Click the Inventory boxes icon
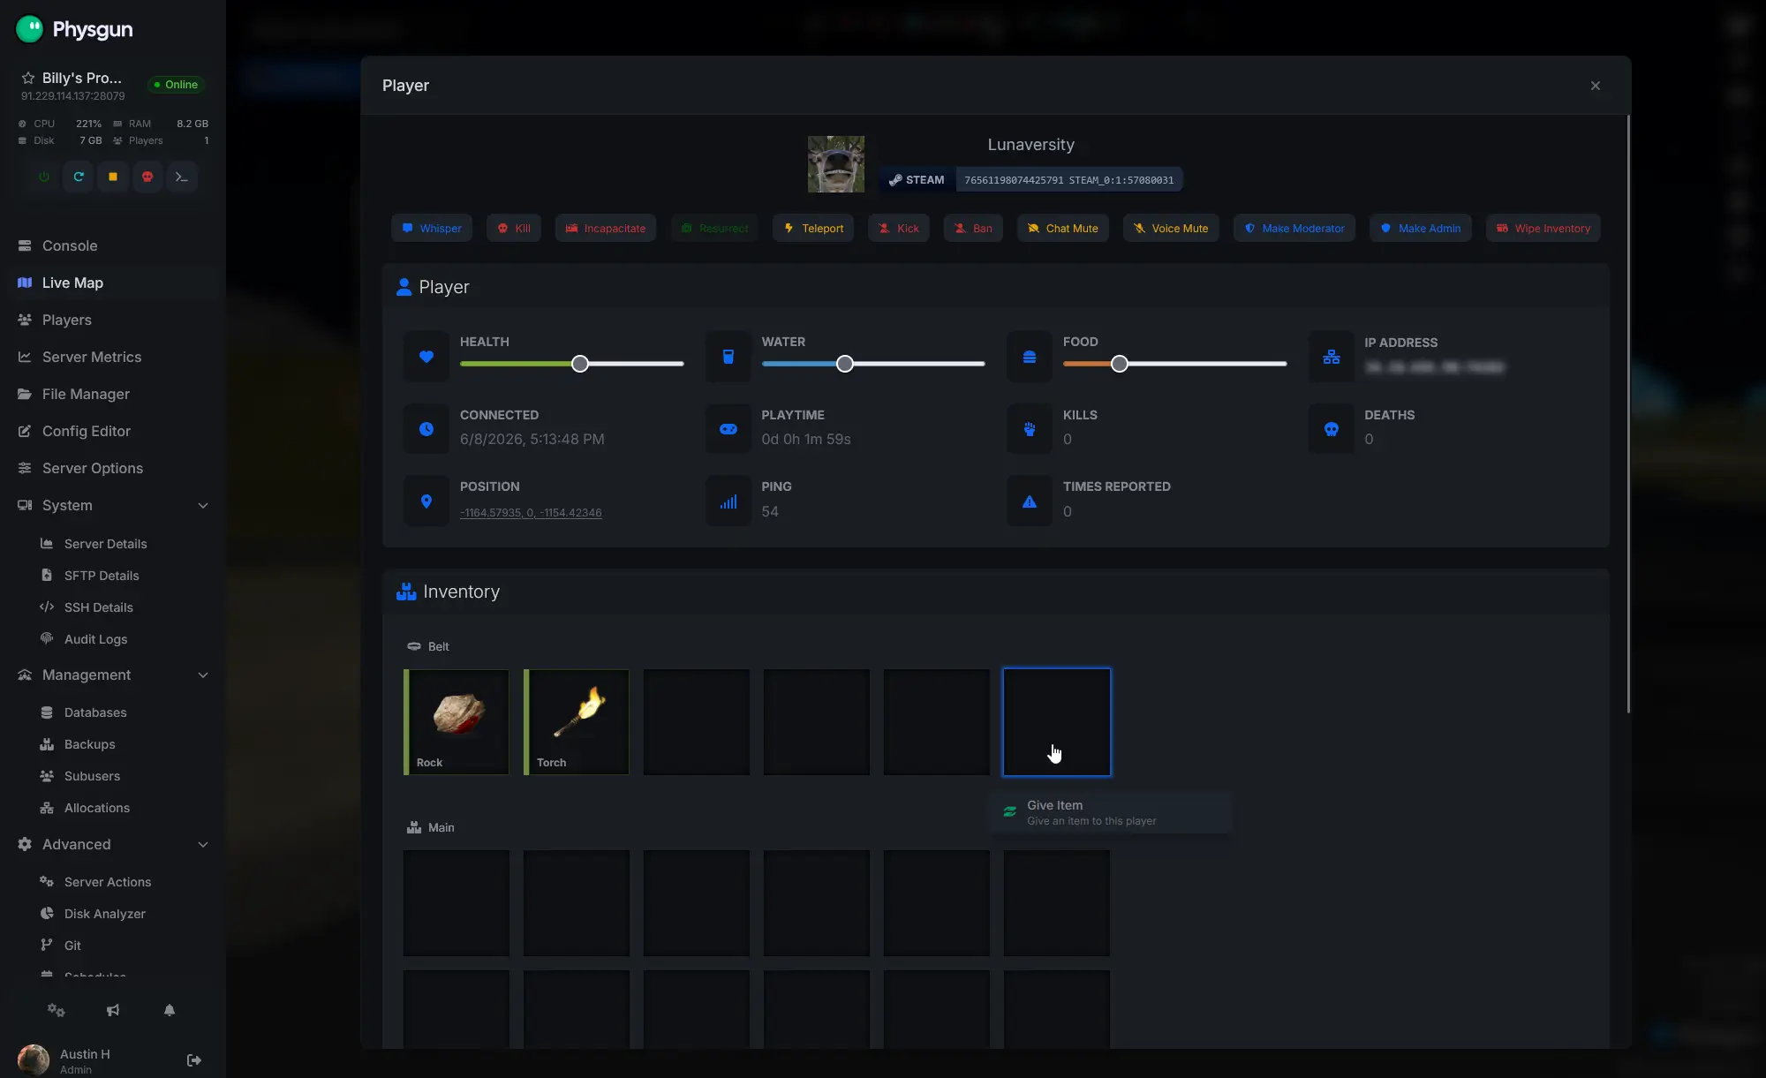 coord(406,592)
